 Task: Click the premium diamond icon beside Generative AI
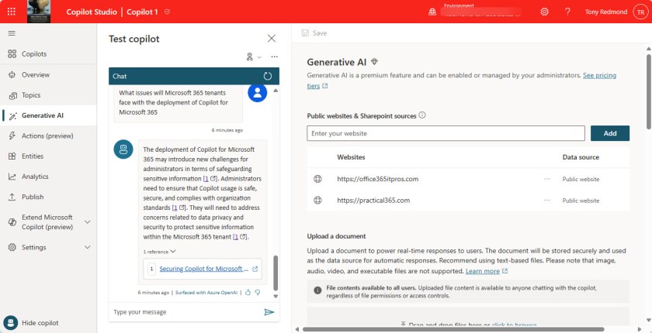[x=374, y=62]
